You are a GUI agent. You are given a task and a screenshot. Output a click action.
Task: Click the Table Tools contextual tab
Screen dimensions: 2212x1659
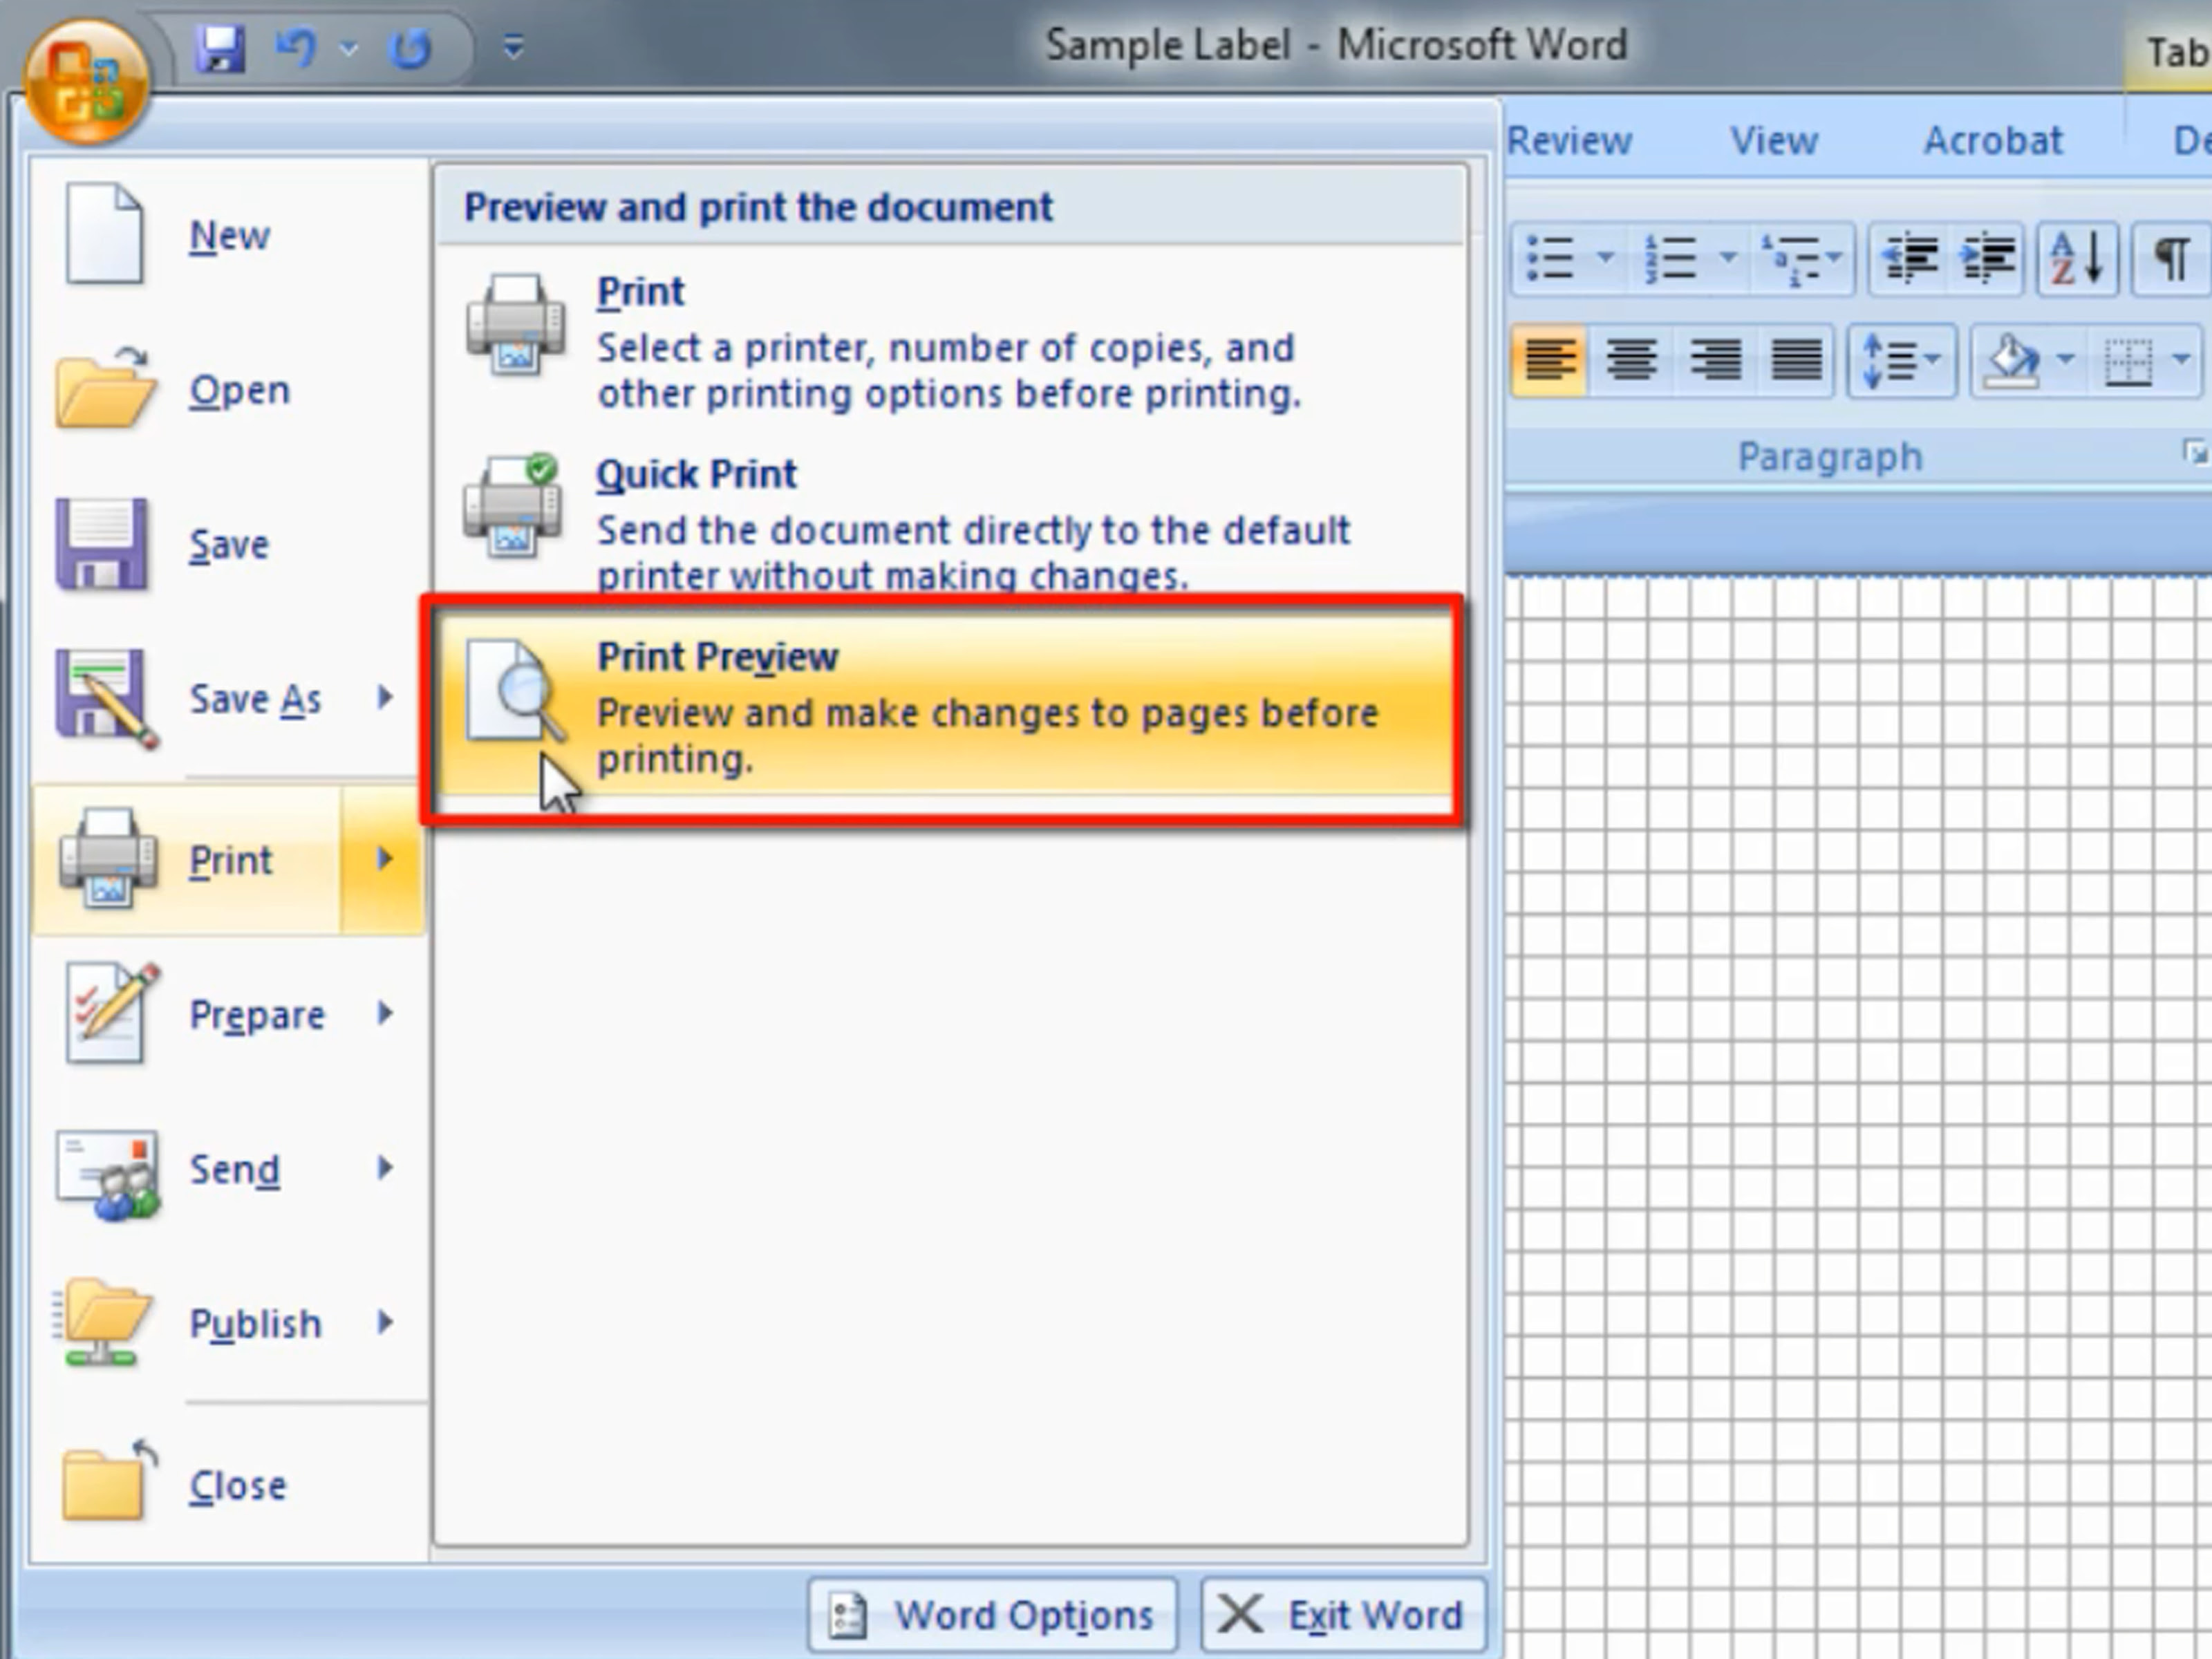2168,53
